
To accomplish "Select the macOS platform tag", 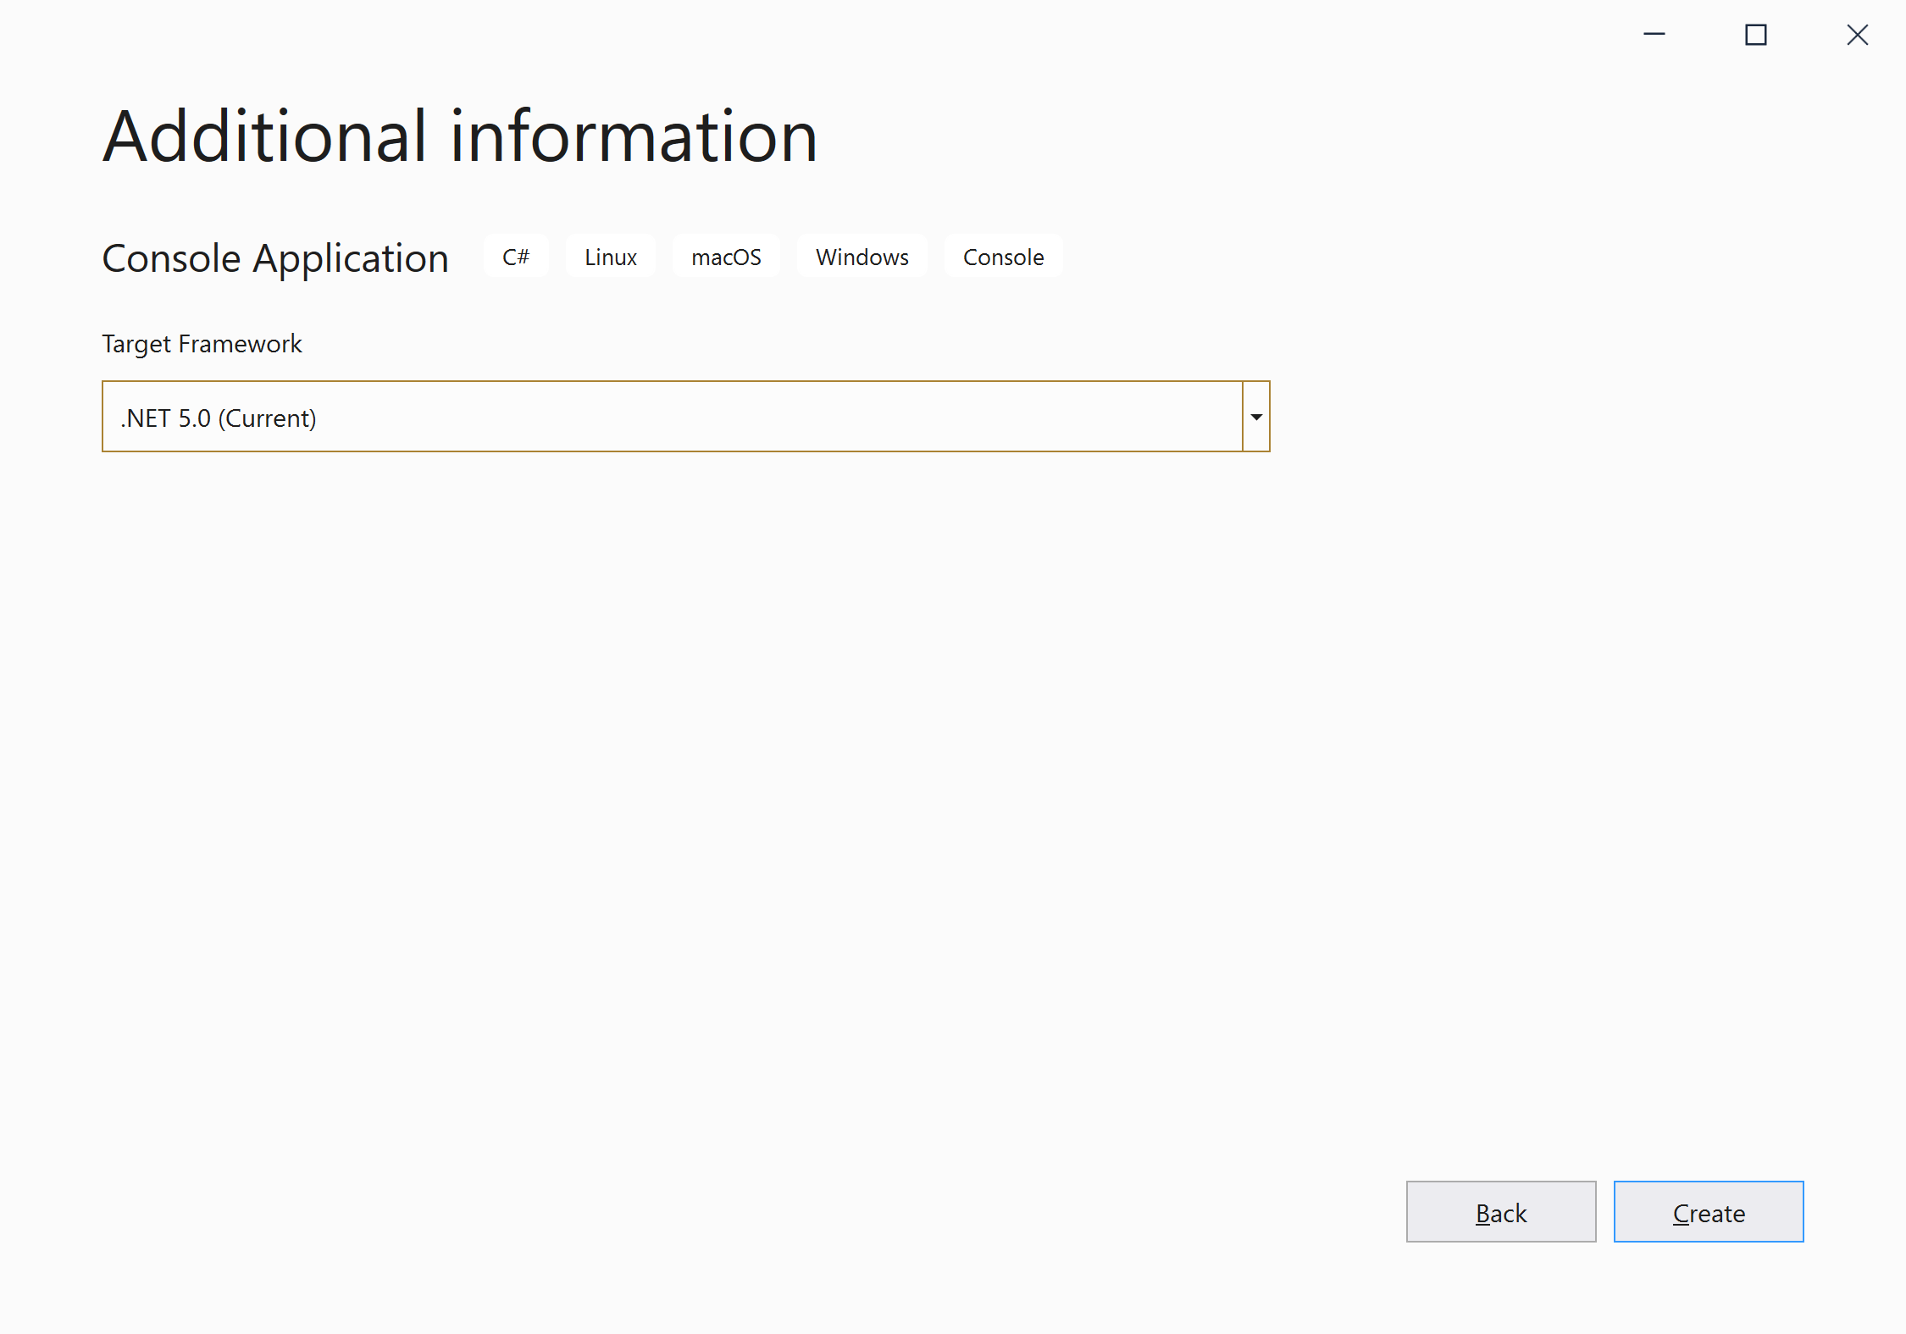I will (x=726, y=257).
